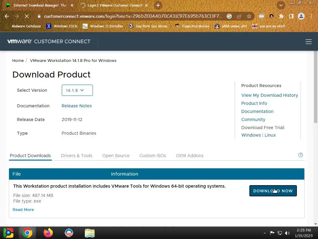Select the OEM Addons tab
Viewport: 318px width, 239px height.
(190, 156)
